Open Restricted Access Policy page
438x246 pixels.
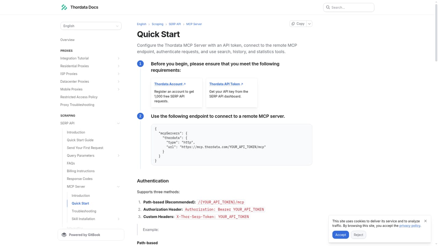coord(79,97)
